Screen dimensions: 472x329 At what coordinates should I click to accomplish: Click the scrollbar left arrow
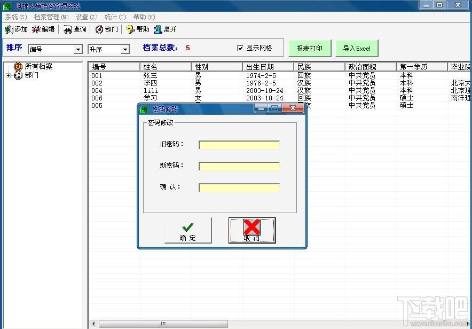click(x=93, y=324)
